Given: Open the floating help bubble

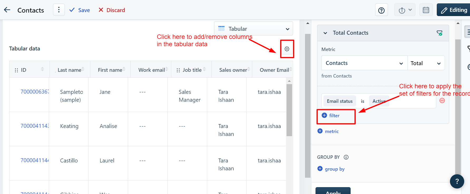Looking at the screenshot, I should click(x=457, y=181).
